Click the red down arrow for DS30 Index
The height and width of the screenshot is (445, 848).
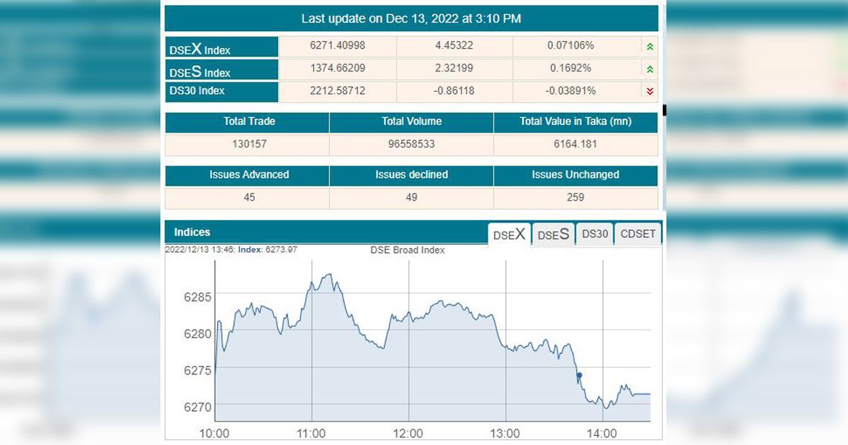[649, 91]
